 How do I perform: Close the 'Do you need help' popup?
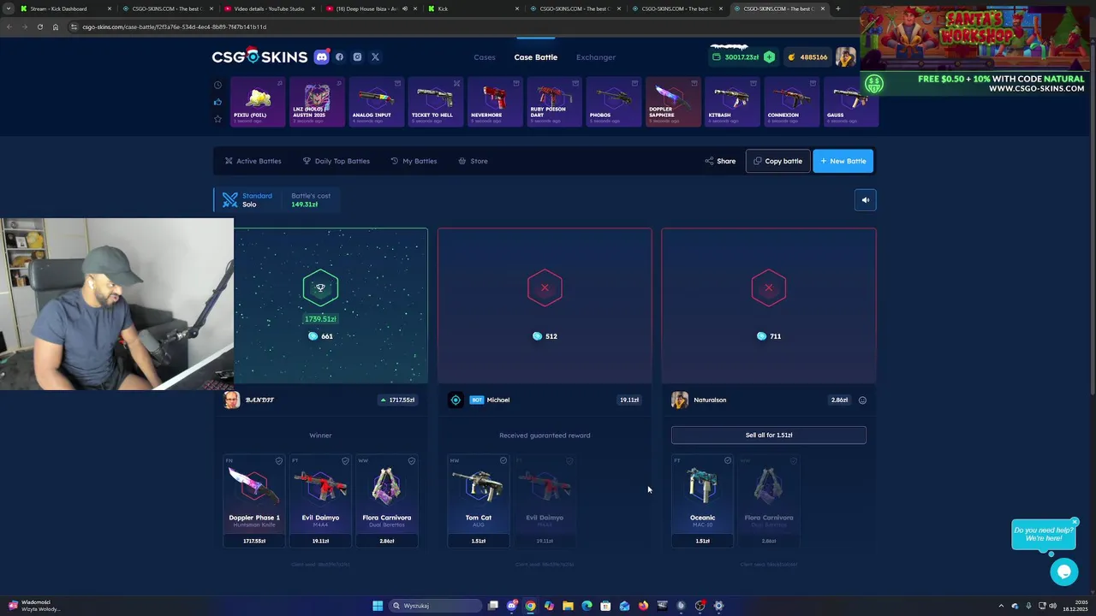tap(1075, 522)
